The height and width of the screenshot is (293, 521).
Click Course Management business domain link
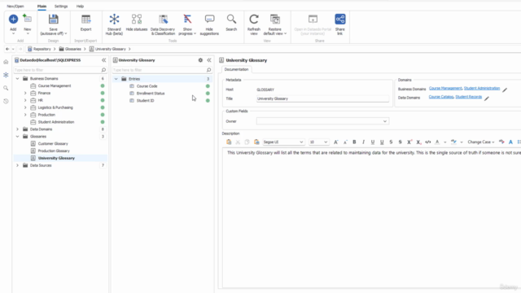[445, 88]
